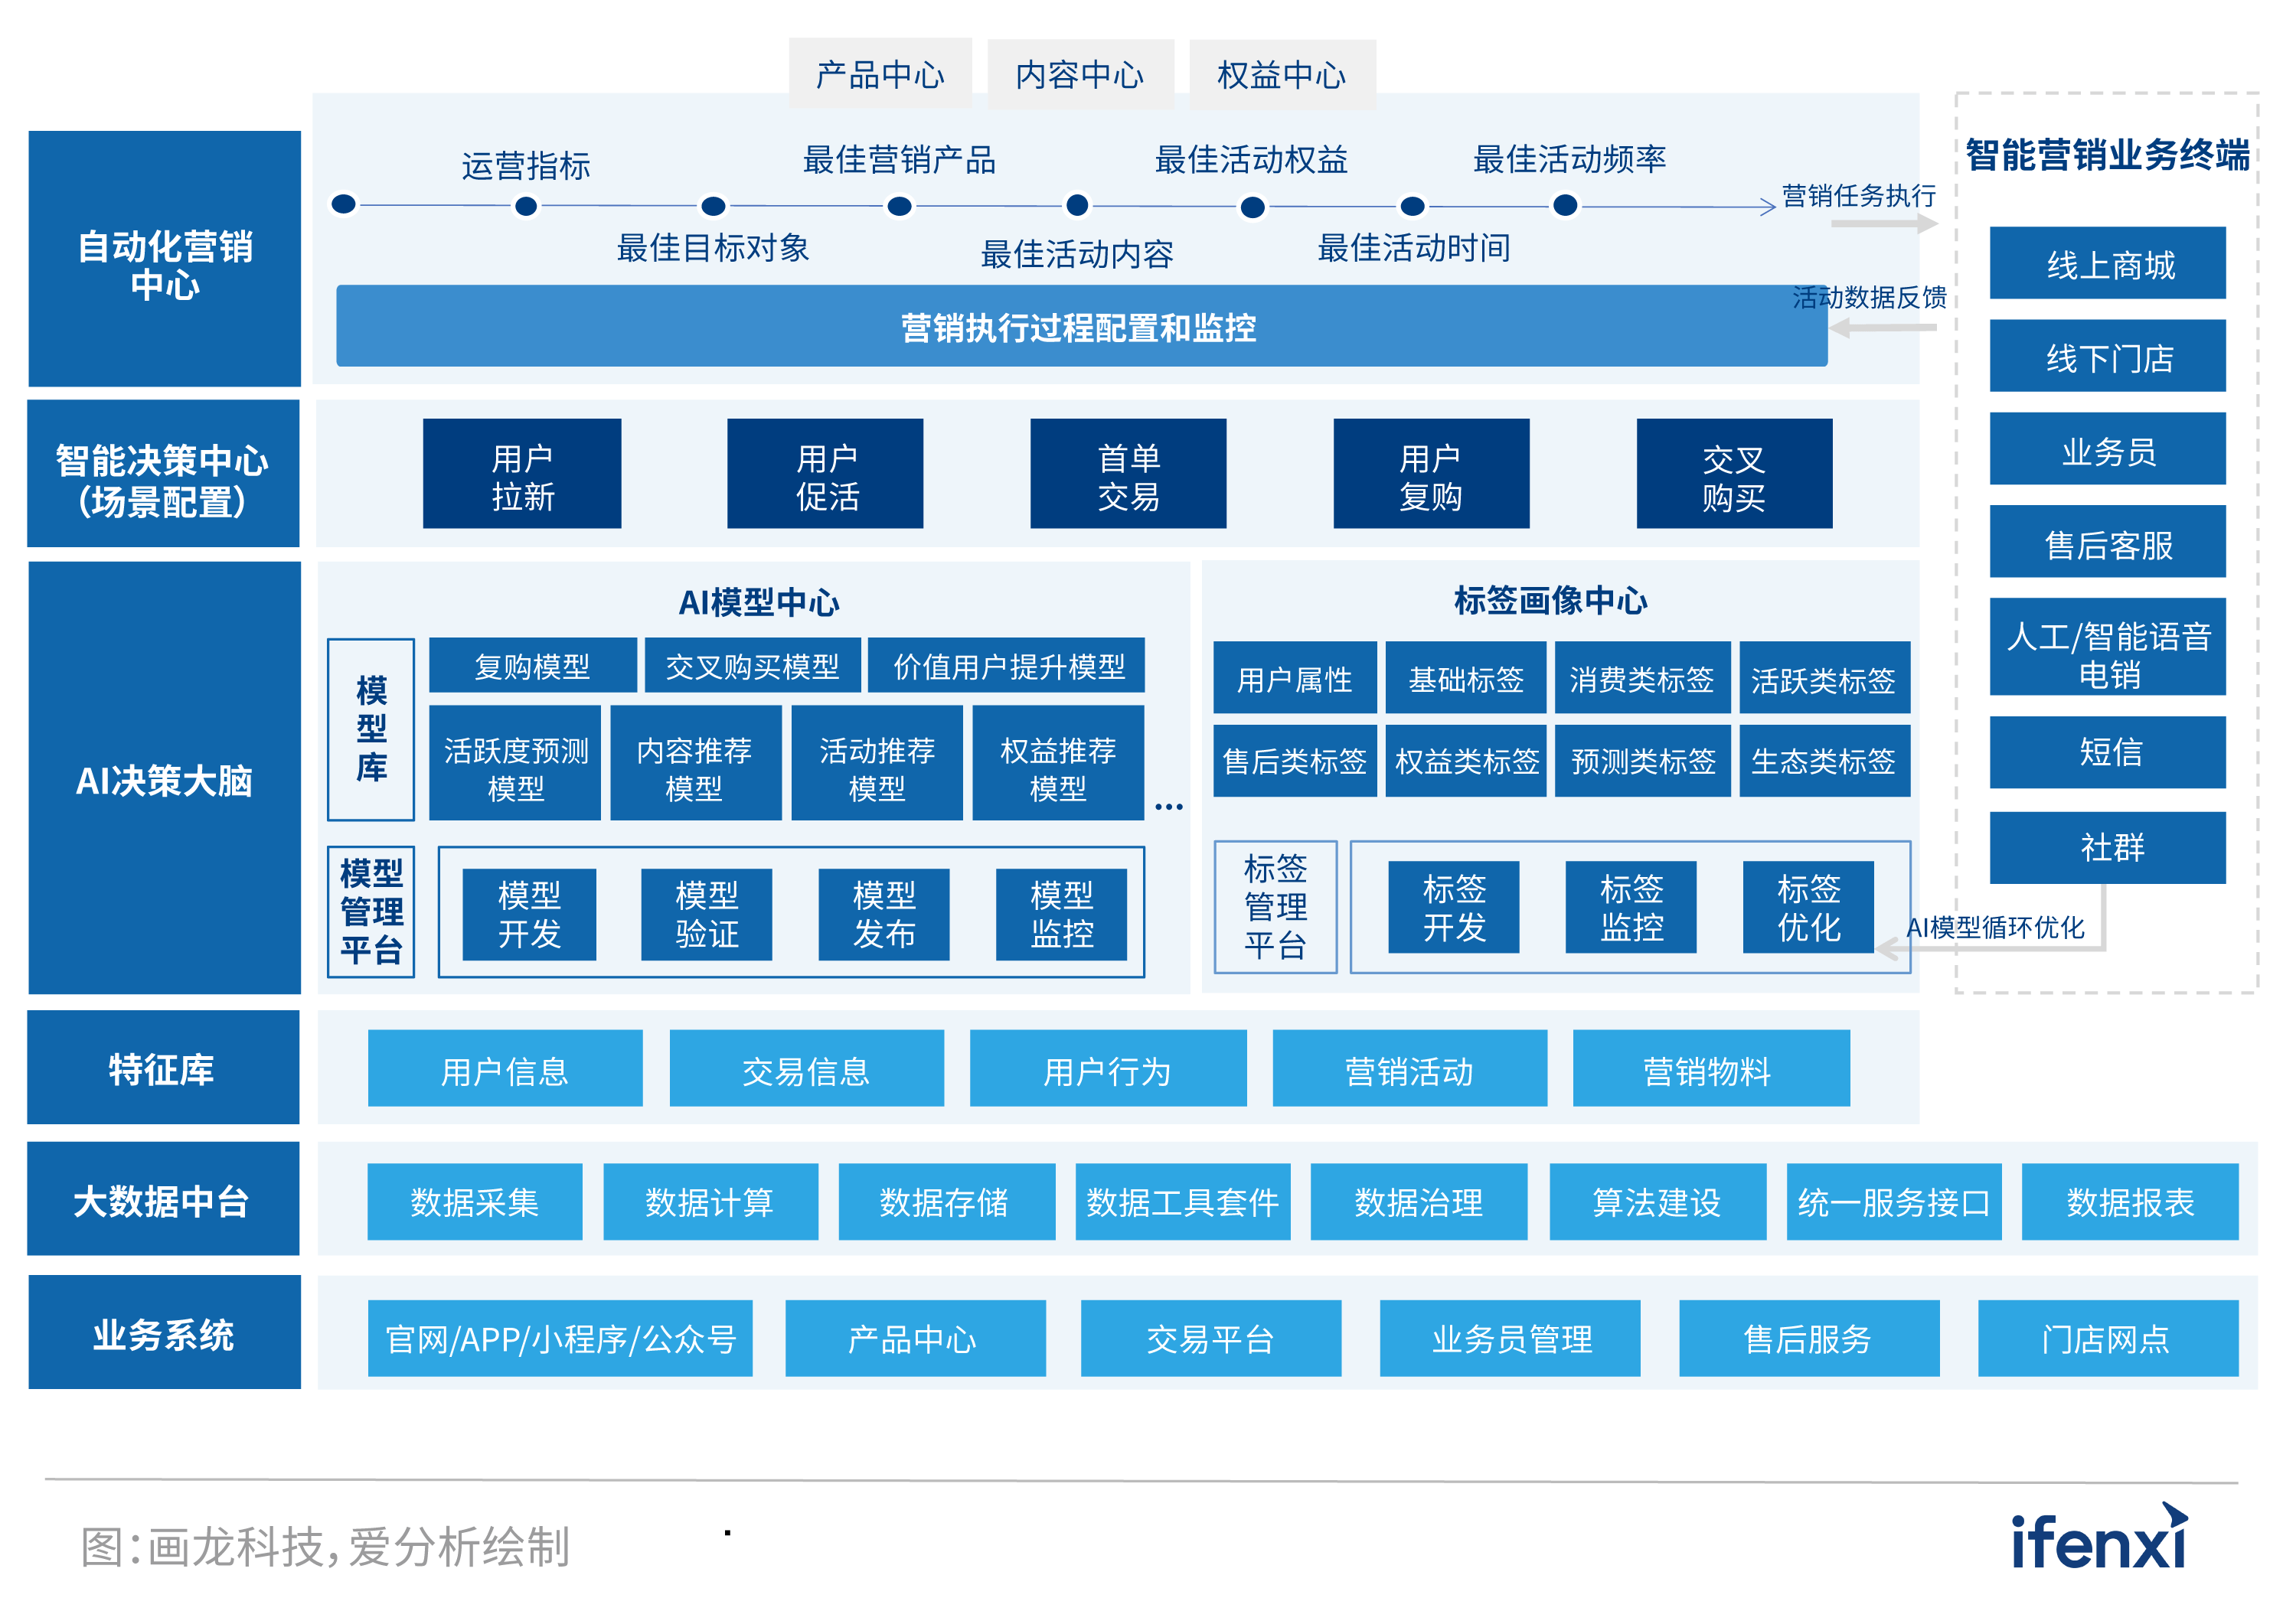The width and height of the screenshot is (2283, 1624).
Task: Click the 售后客服 terminal box
Action: [2107, 541]
